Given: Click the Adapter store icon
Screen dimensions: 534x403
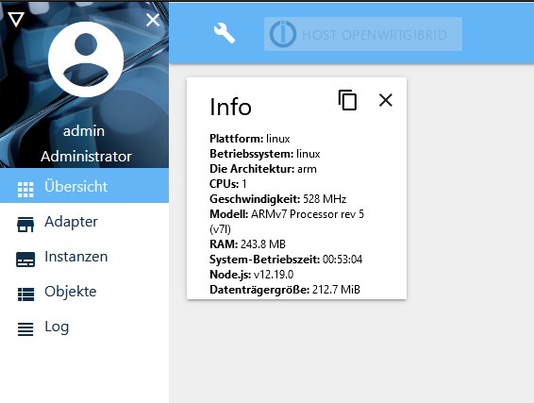Looking at the screenshot, I should pyautogui.click(x=25, y=225).
